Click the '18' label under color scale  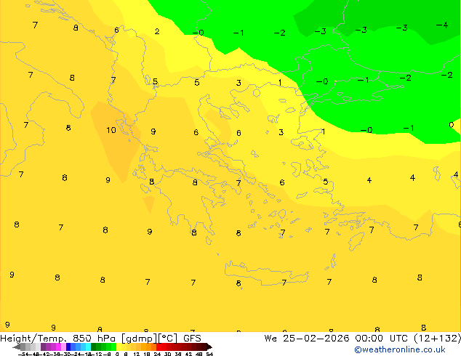tap(147, 355)
